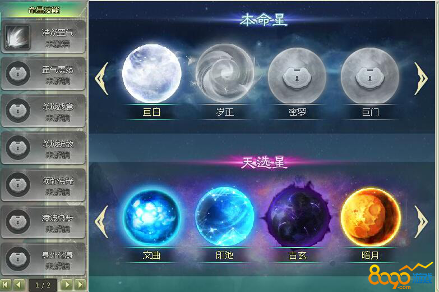Show next stars in 天选星 row

(420, 222)
